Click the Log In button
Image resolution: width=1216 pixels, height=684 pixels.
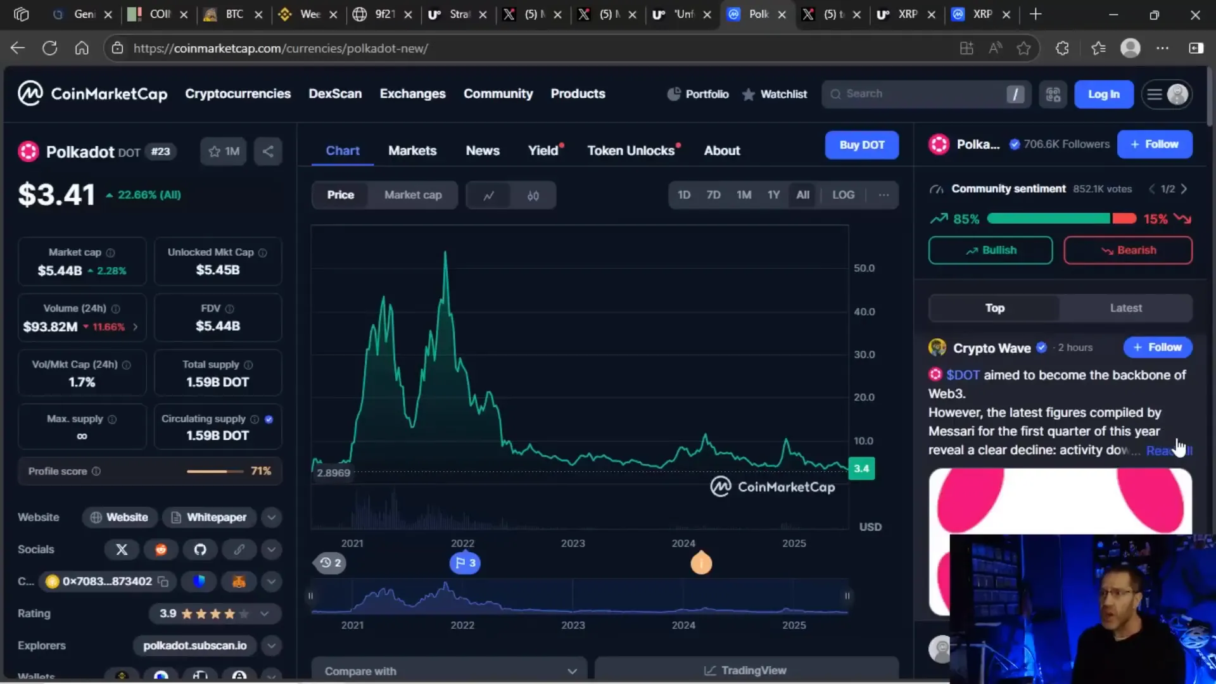[1103, 94]
